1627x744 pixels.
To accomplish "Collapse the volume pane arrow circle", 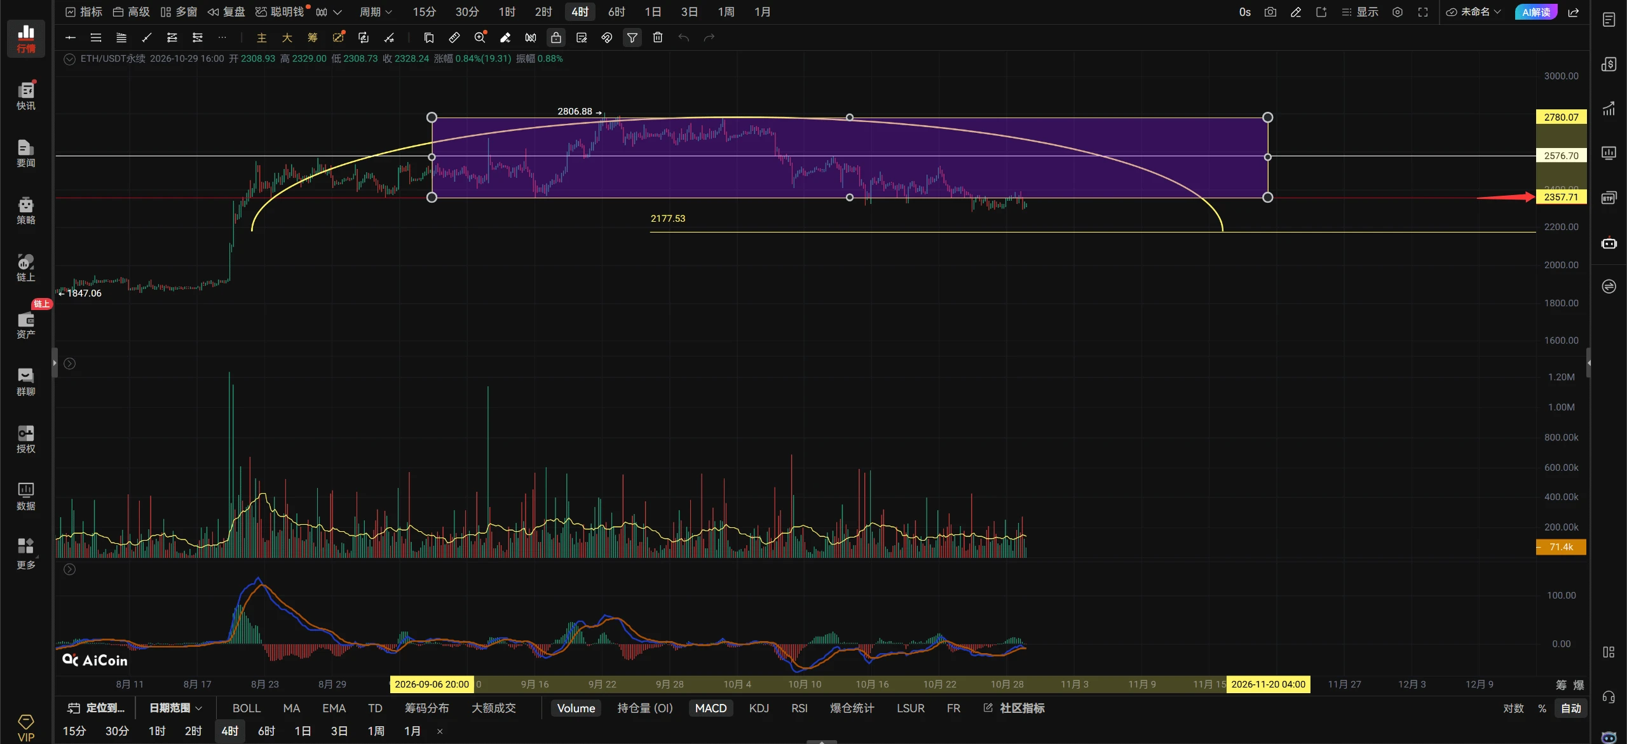I will click(70, 363).
